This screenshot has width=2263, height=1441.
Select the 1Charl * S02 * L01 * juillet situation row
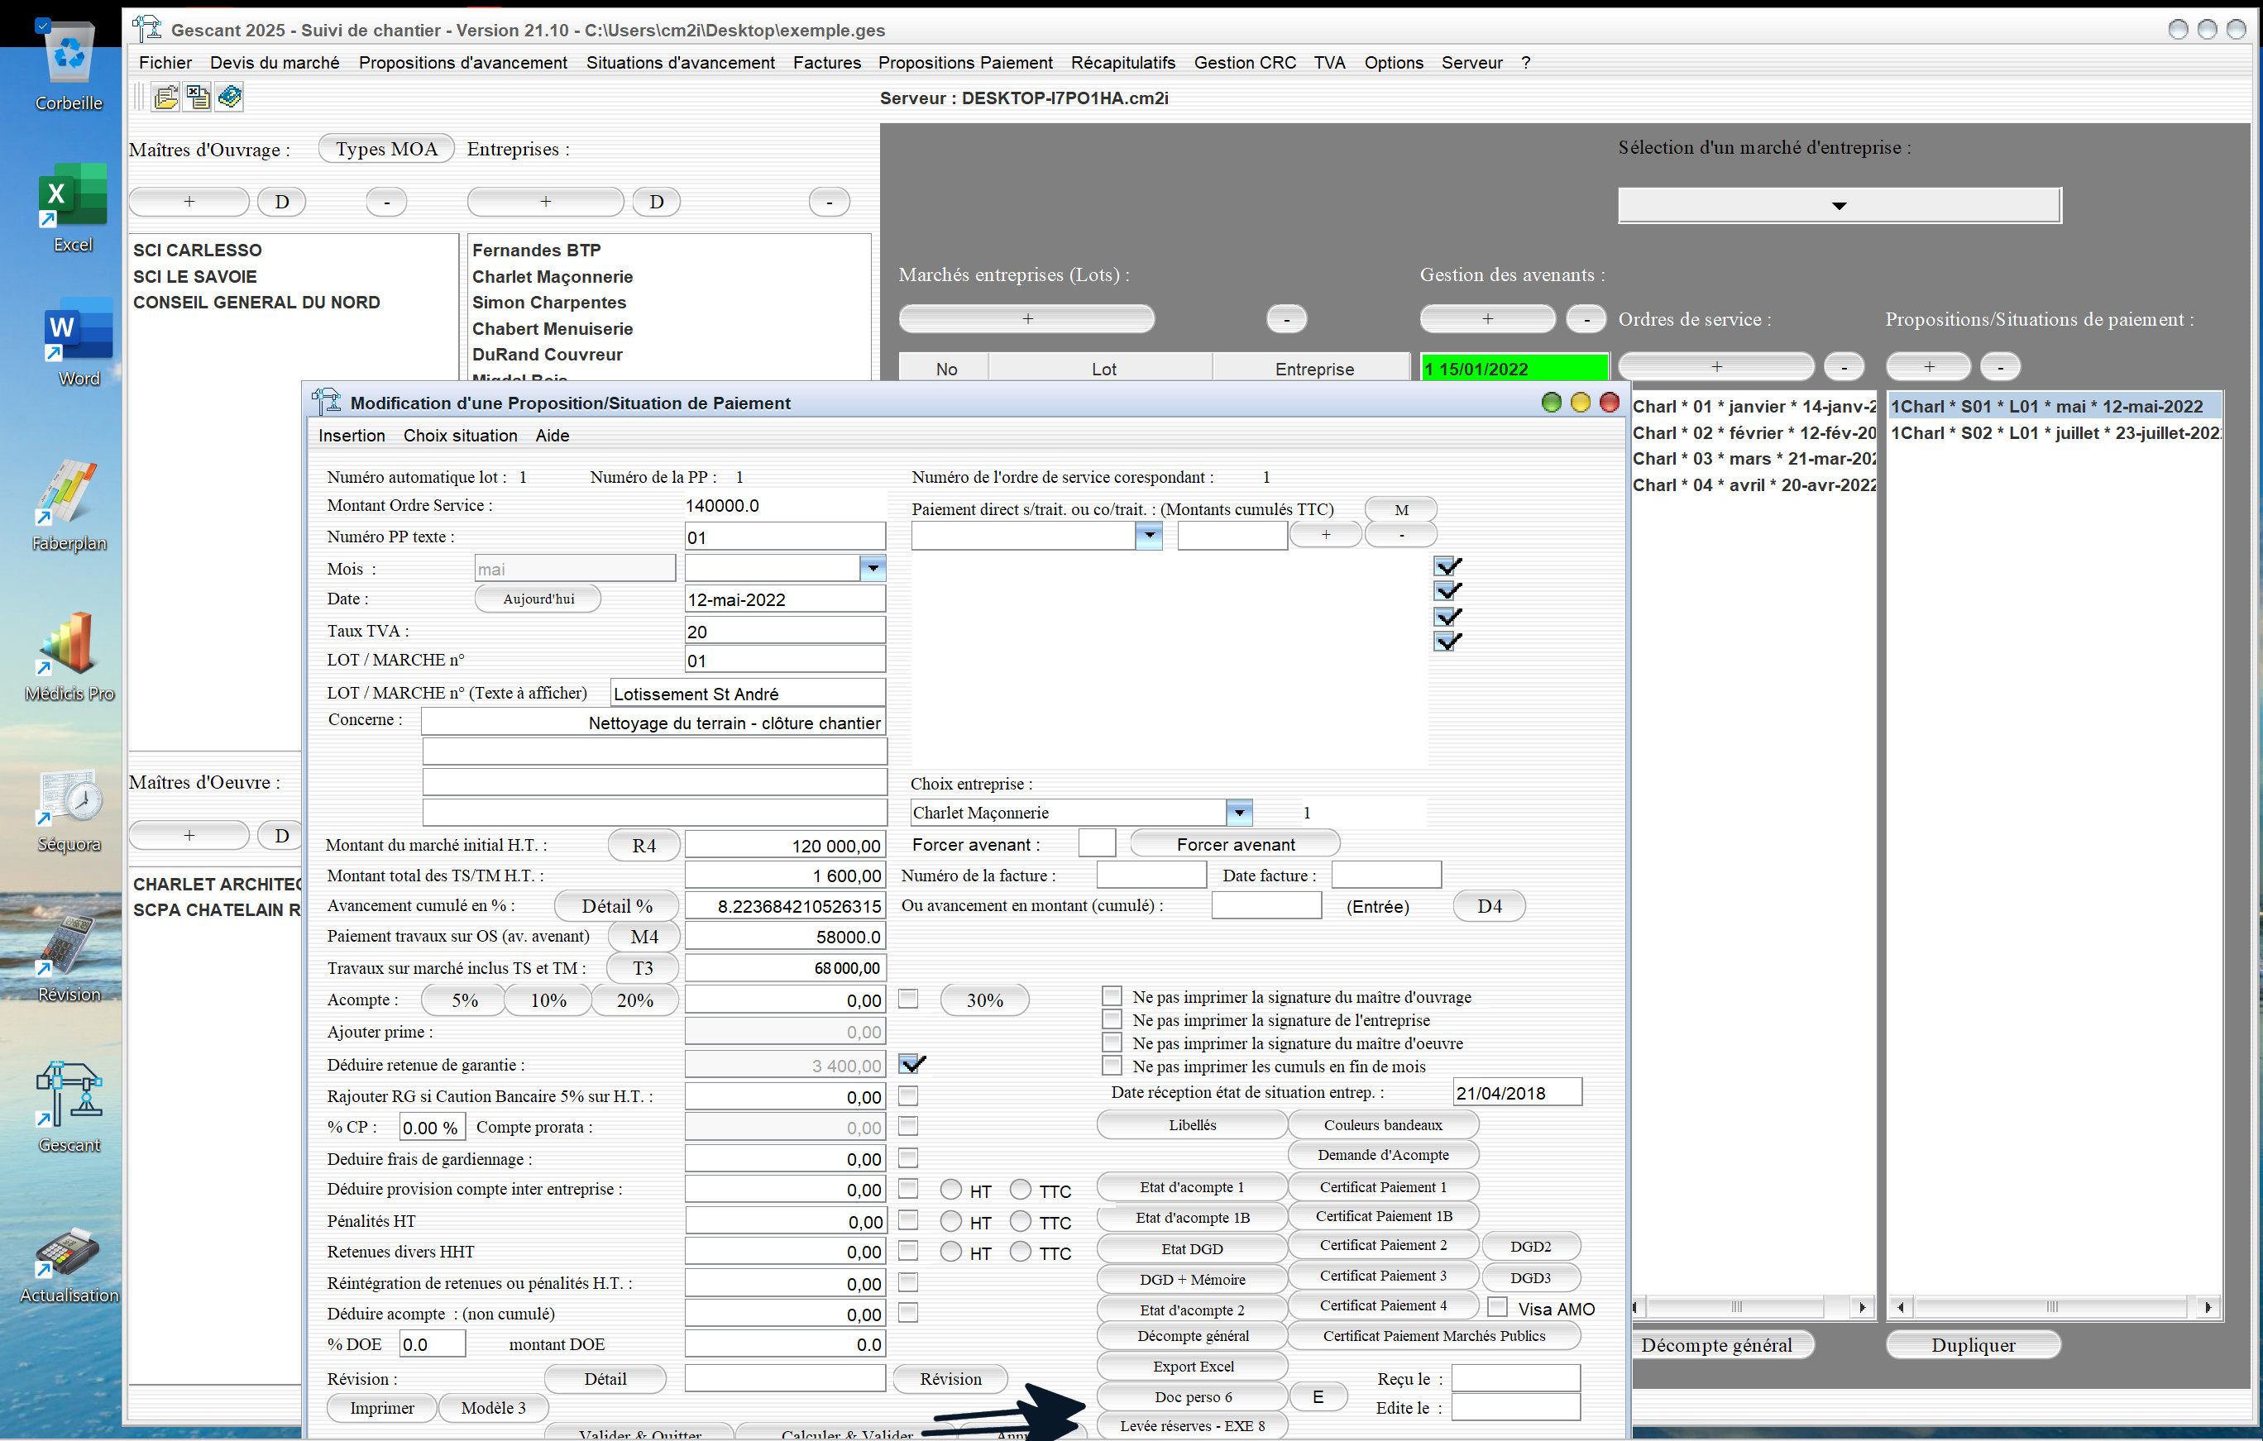[x=2055, y=432]
